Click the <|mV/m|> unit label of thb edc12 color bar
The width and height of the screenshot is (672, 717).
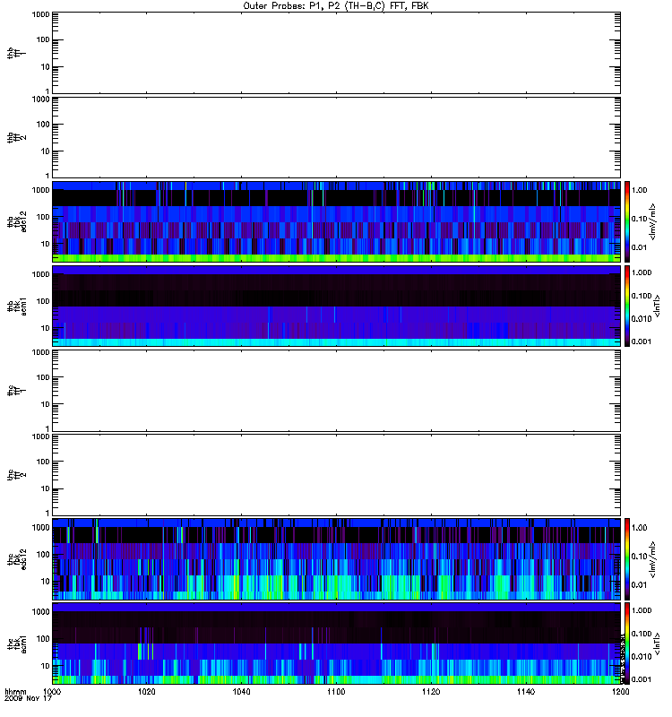pos(653,221)
